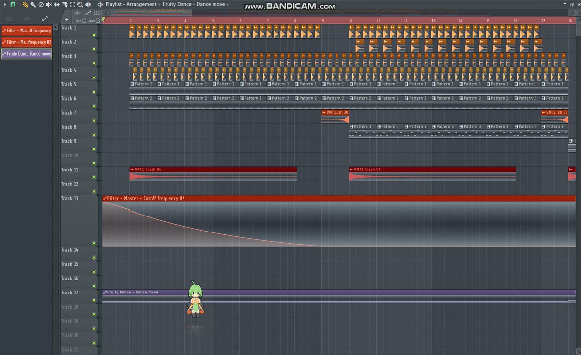Open clip menu of Filter - Master - Cutoff frequency #2

[x=105, y=199]
